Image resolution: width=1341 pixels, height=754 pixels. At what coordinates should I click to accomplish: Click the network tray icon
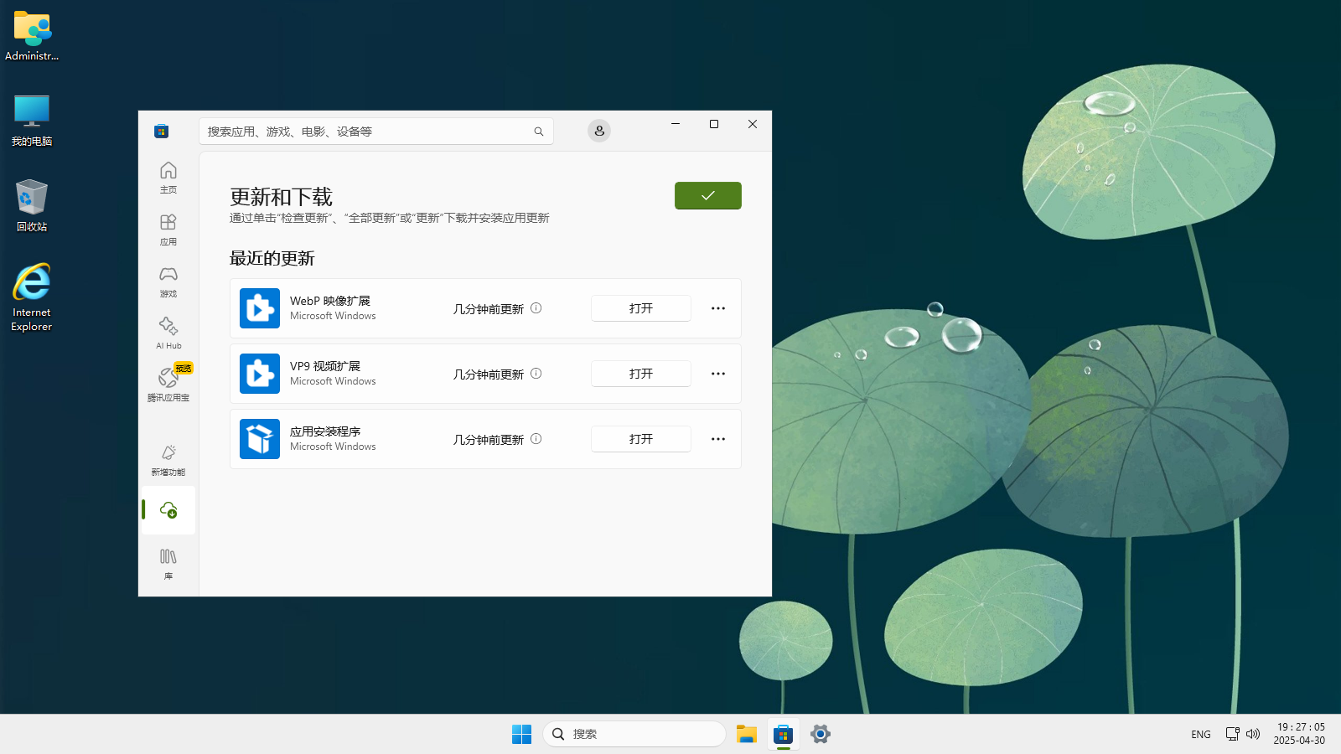click(x=1232, y=734)
